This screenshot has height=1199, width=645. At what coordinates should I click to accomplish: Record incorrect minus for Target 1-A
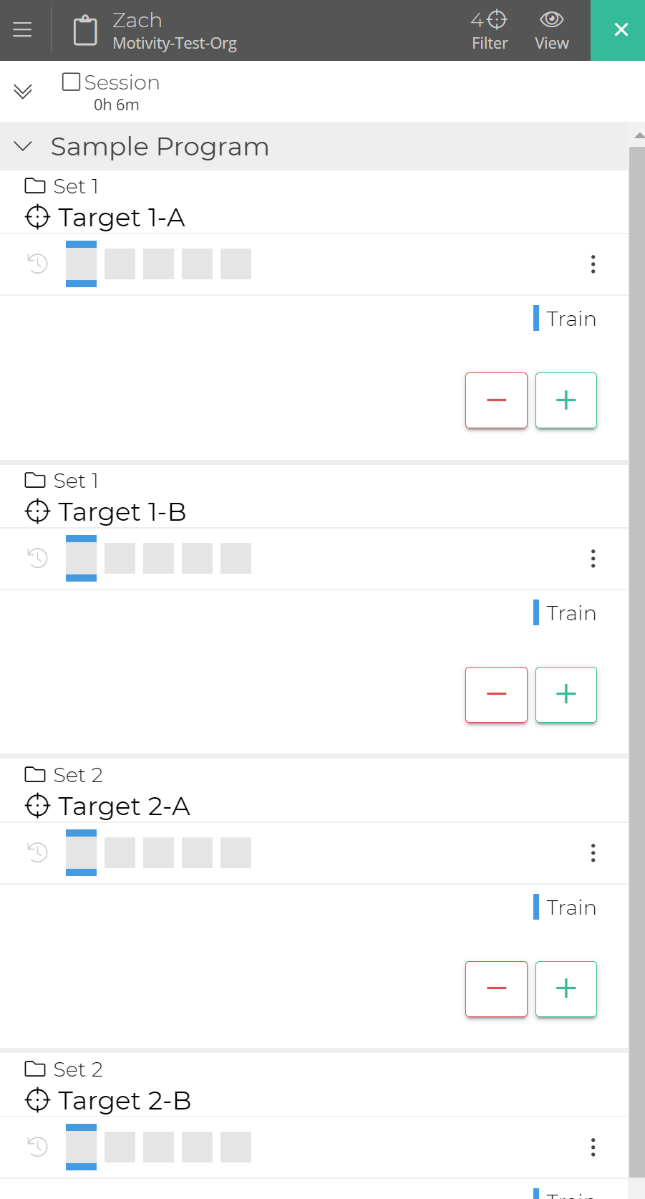click(496, 400)
